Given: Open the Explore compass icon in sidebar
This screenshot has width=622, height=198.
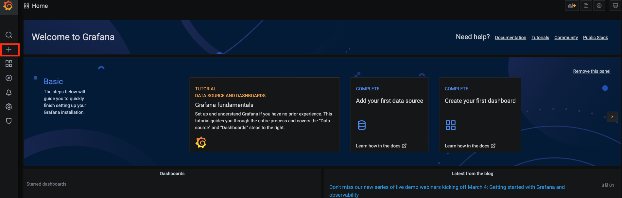Looking at the screenshot, I should click(9, 78).
